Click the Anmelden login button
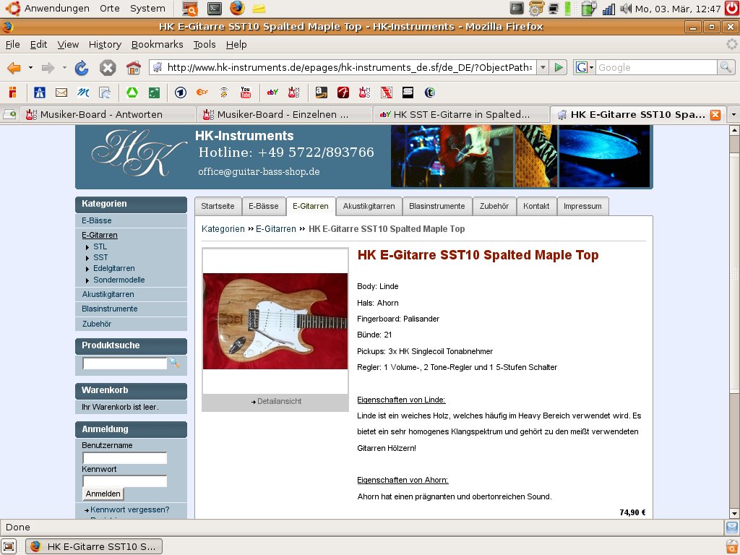 click(x=103, y=494)
